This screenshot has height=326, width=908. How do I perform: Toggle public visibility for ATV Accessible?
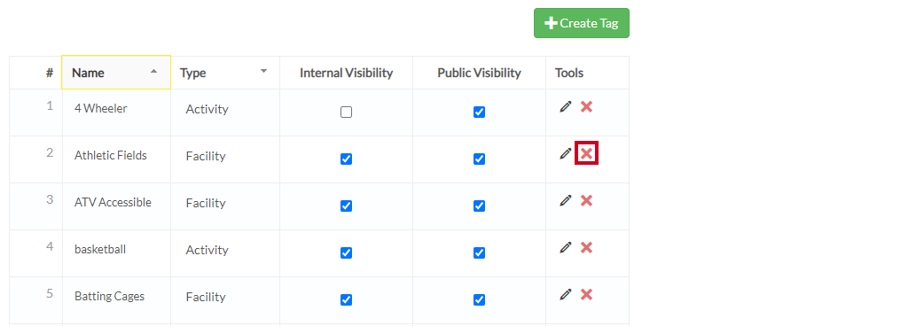(479, 206)
